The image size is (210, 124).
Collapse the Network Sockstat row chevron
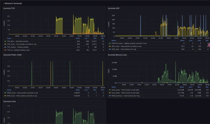coord(4,3)
